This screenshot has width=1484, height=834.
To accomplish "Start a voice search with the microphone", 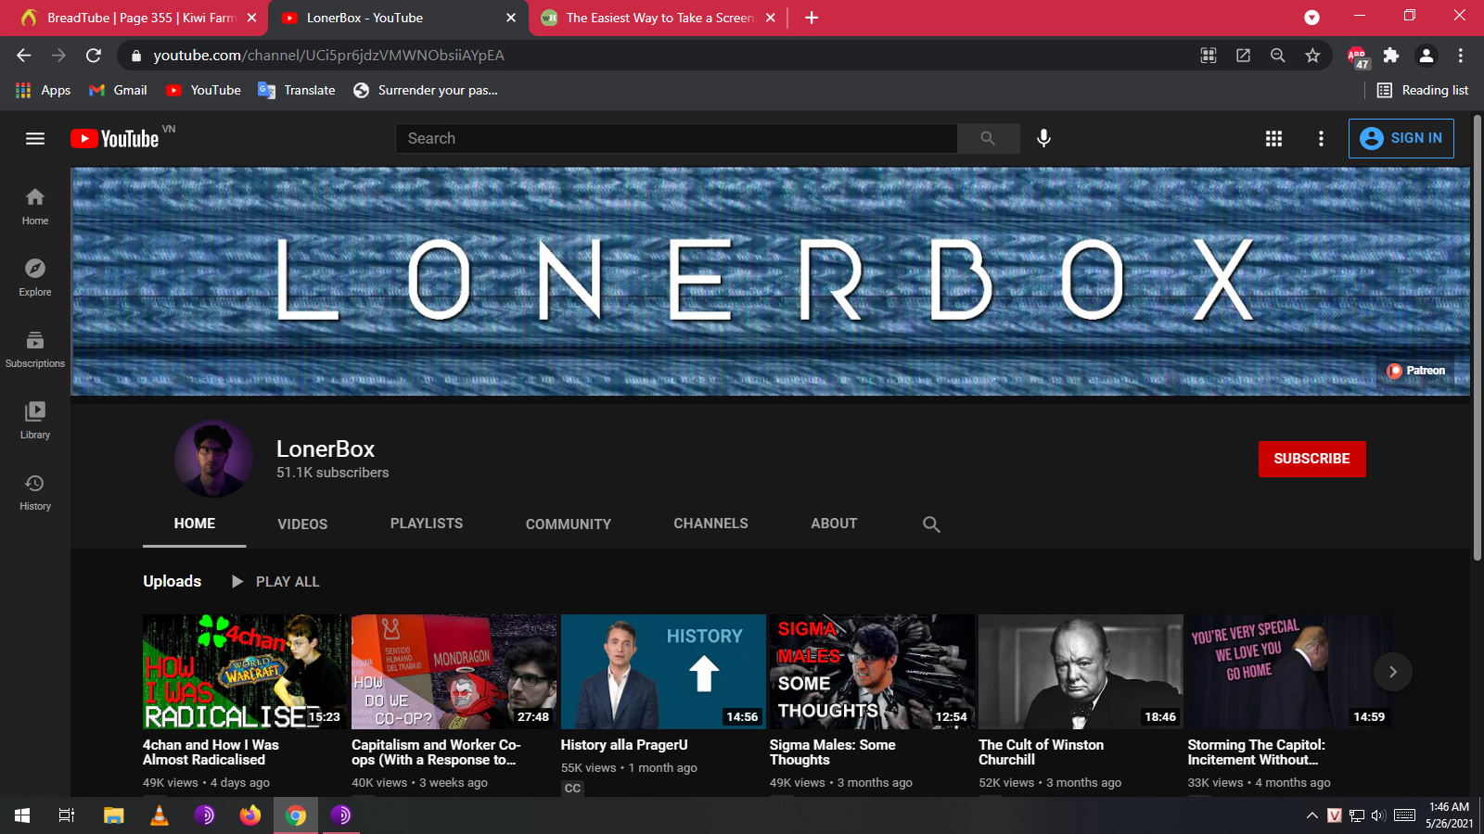I will coord(1043,138).
